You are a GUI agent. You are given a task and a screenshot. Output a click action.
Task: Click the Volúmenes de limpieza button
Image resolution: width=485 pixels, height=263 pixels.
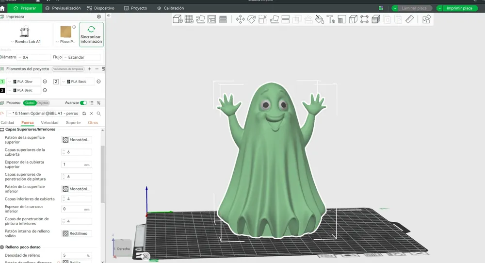tap(68, 69)
